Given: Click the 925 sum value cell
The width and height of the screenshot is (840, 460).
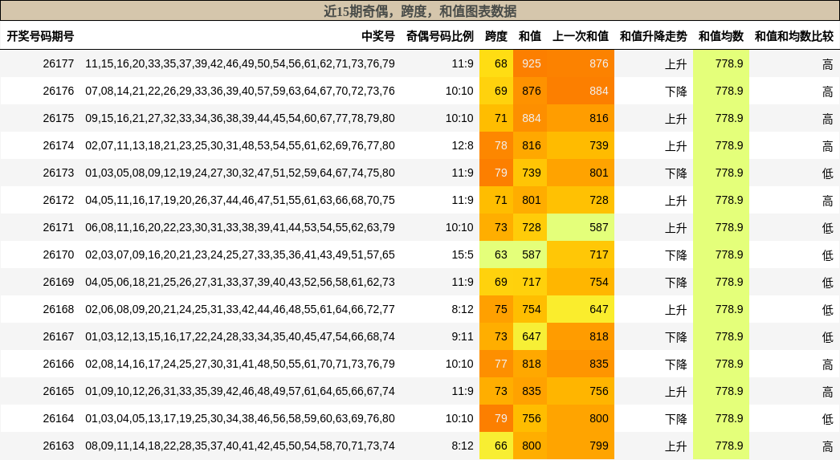Looking at the screenshot, I should pos(530,63).
